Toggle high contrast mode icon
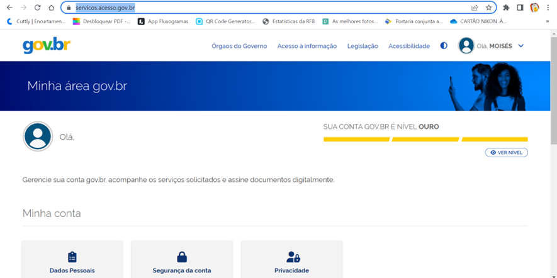557x278 pixels. pos(444,46)
